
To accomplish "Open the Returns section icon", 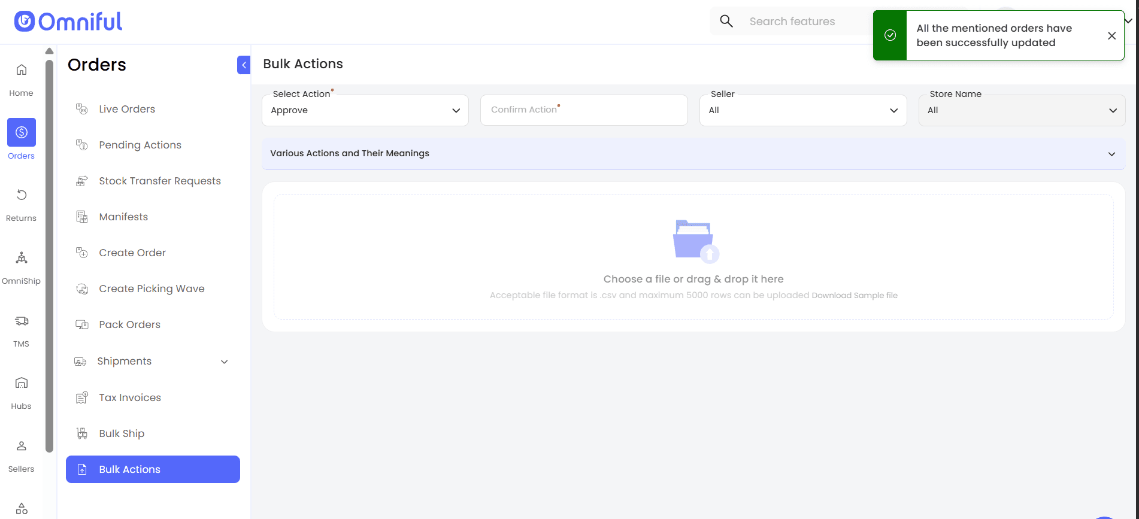I will tap(22, 195).
